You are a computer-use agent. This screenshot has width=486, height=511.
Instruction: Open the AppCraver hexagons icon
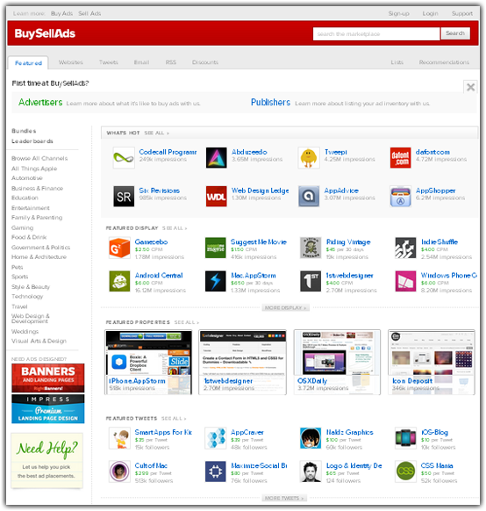pyautogui.click(x=215, y=438)
